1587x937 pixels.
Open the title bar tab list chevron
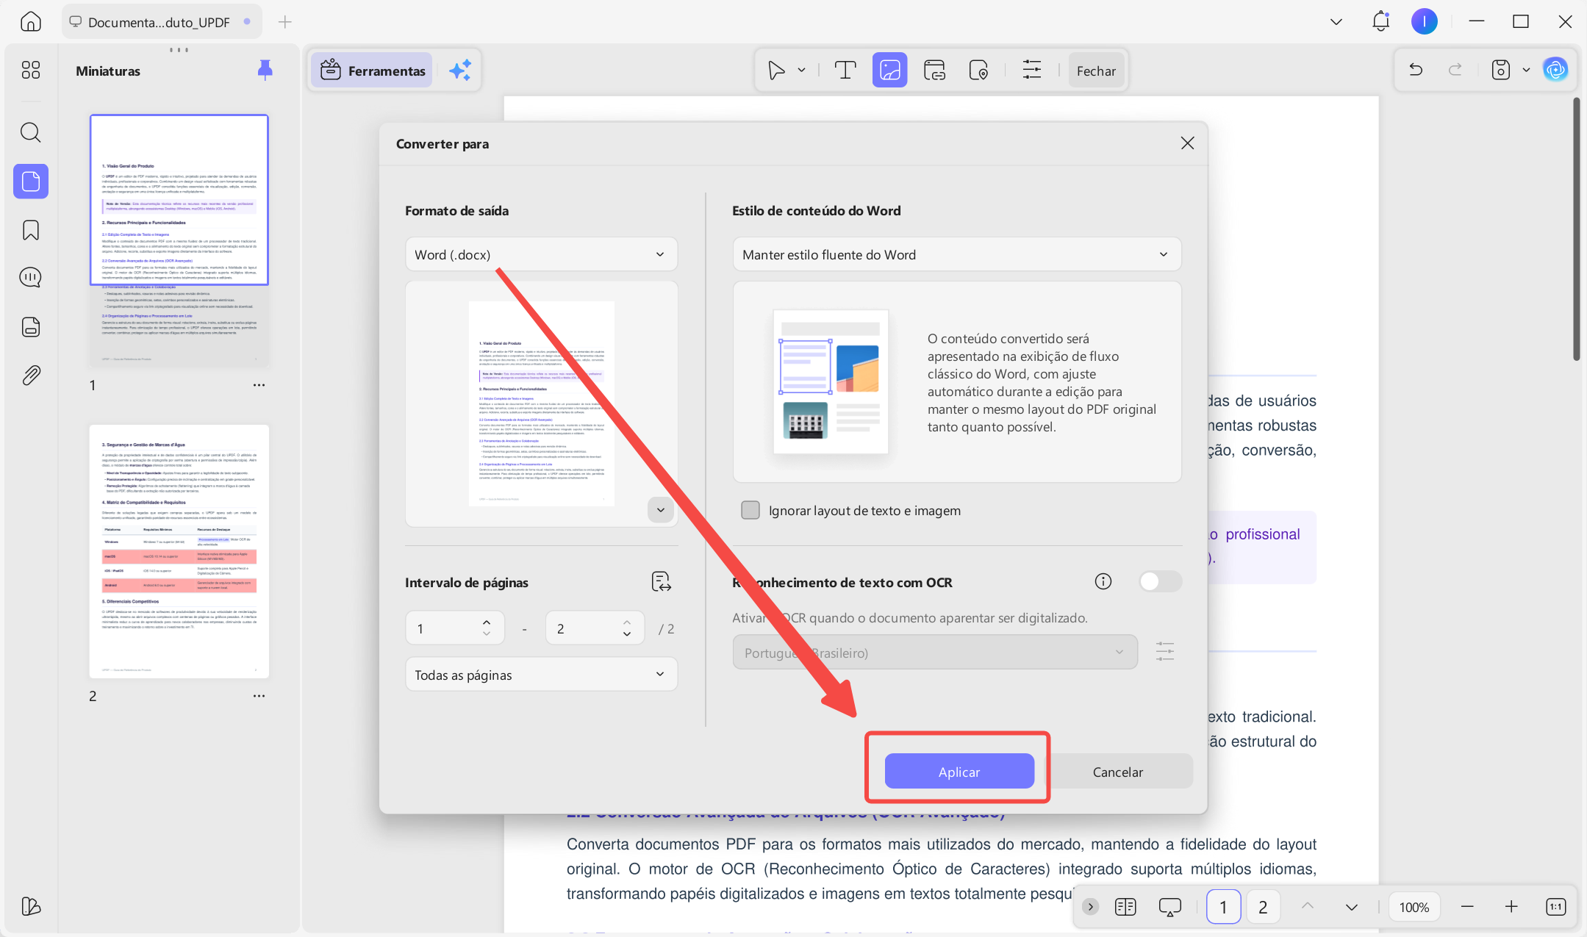click(1336, 21)
